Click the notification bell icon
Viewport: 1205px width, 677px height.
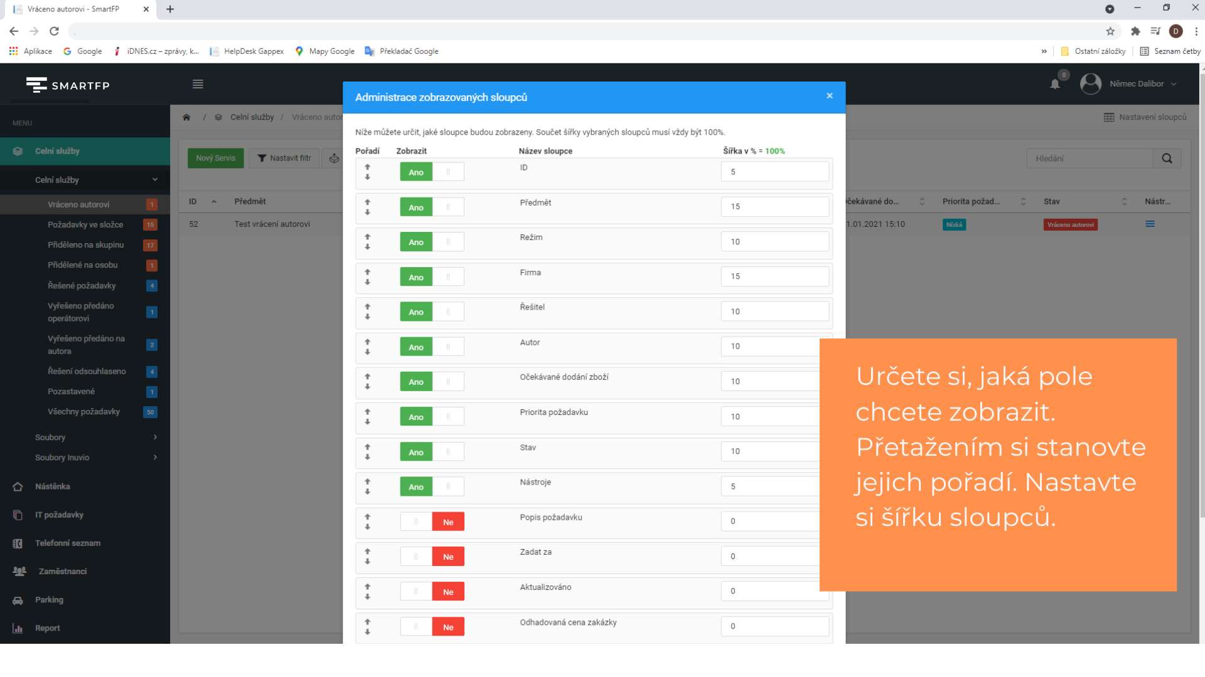click(1055, 84)
